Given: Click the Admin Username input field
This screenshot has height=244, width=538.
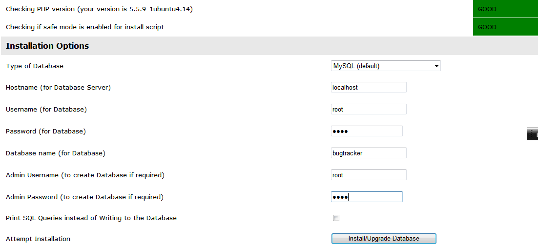Looking at the screenshot, I should coord(369,175).
